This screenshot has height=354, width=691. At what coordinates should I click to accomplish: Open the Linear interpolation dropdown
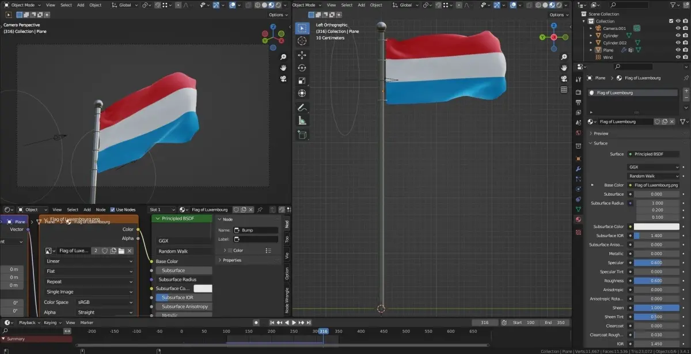pos(89,261)
